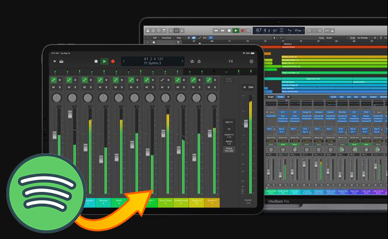Show SENDS 1-8 view in iPad mixer
The image size is (388, 239).
(229, 142)
